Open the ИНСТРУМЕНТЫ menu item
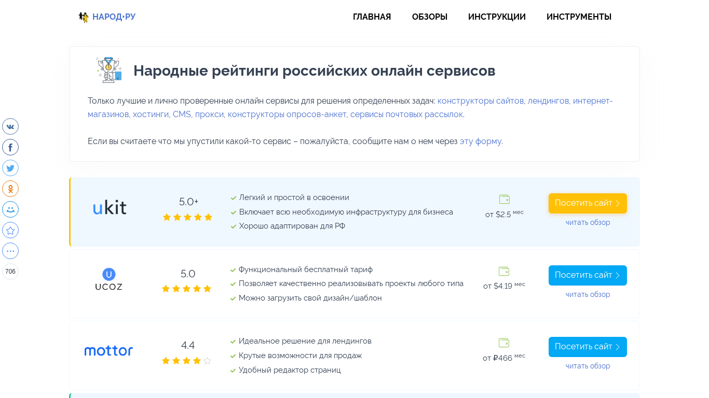The image size is (709, 398). coord(579,17)
